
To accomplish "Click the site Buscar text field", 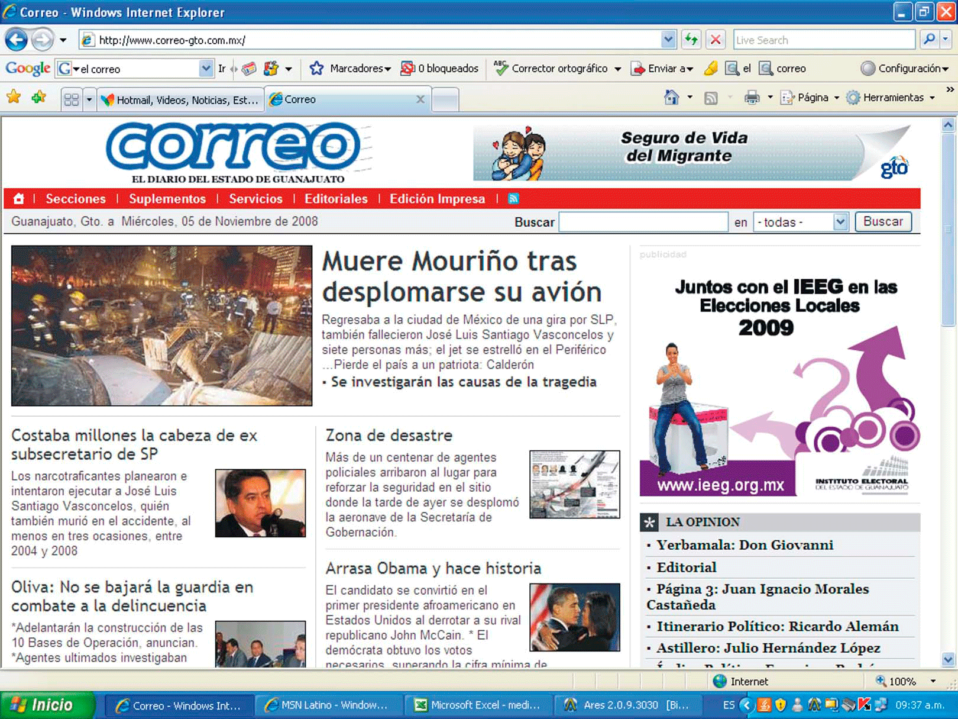I will click(643, 222).
